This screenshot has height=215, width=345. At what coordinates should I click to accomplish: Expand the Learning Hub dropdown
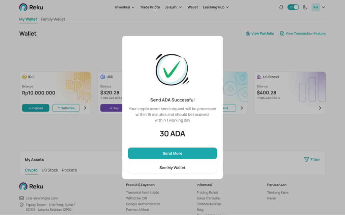[216, 7]
